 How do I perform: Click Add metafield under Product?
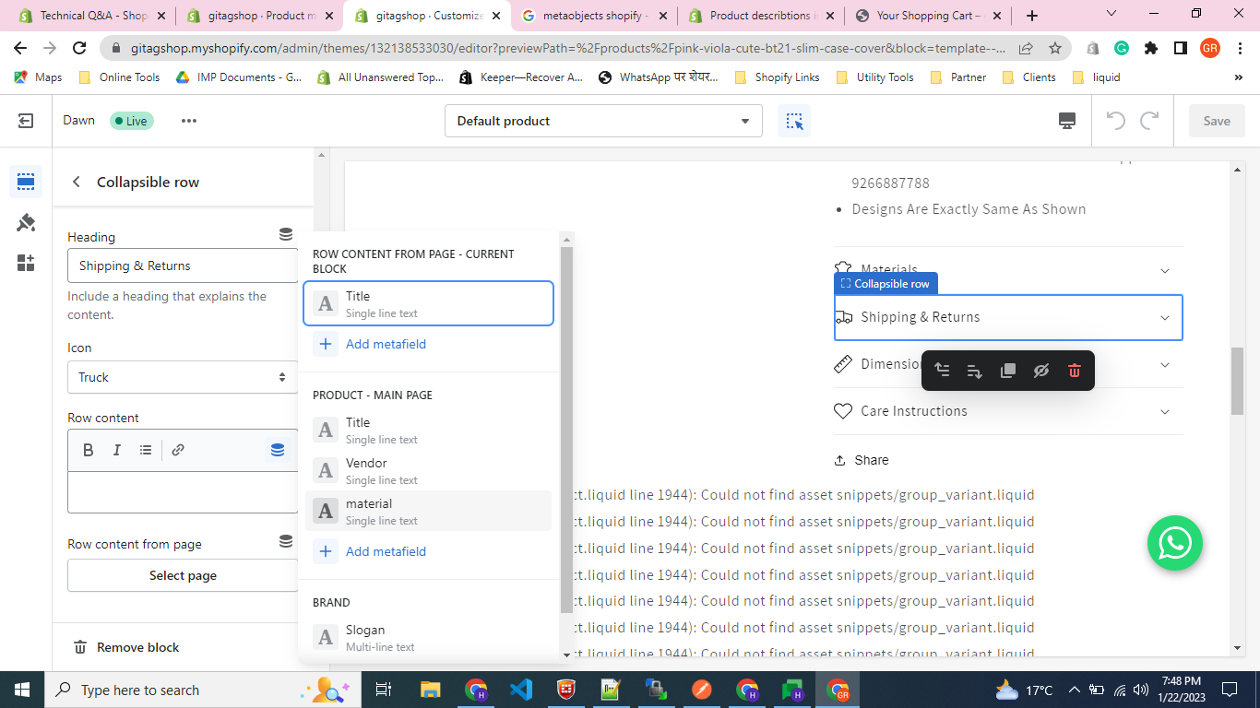[x=371, y=551]
